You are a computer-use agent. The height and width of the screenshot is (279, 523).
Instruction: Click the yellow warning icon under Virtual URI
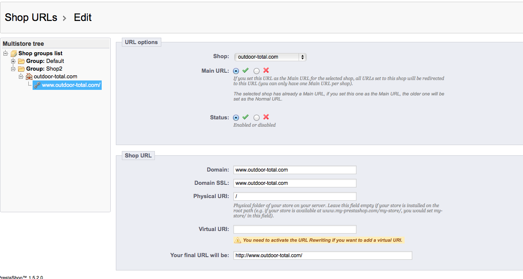238,240
